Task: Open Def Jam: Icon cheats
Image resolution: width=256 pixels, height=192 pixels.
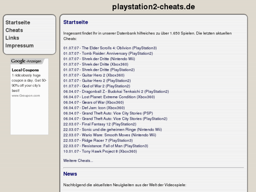Action: pyautogui.click(x=94, y=108)
